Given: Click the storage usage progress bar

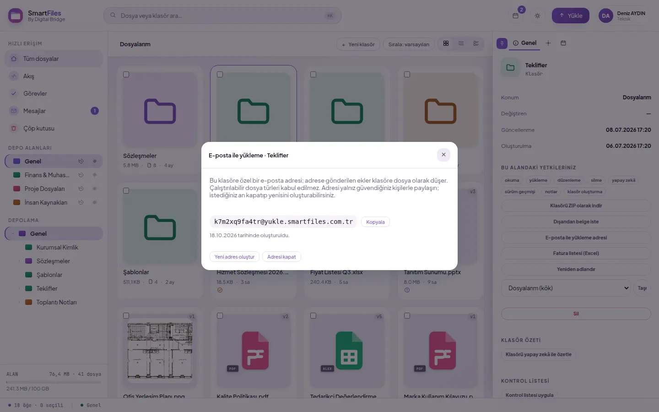Looking at the screenshot, I should point(54,382).
